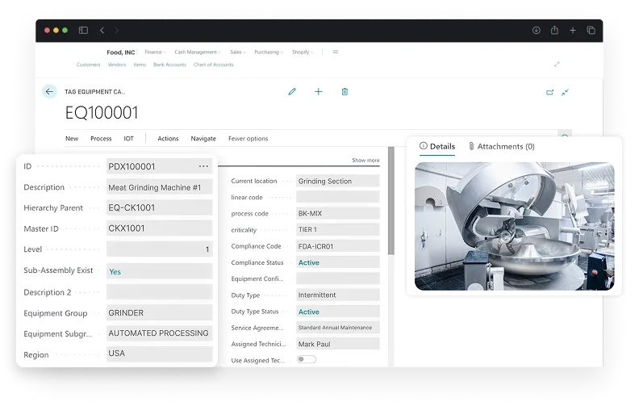Open the Vendors link

[117, 65]
